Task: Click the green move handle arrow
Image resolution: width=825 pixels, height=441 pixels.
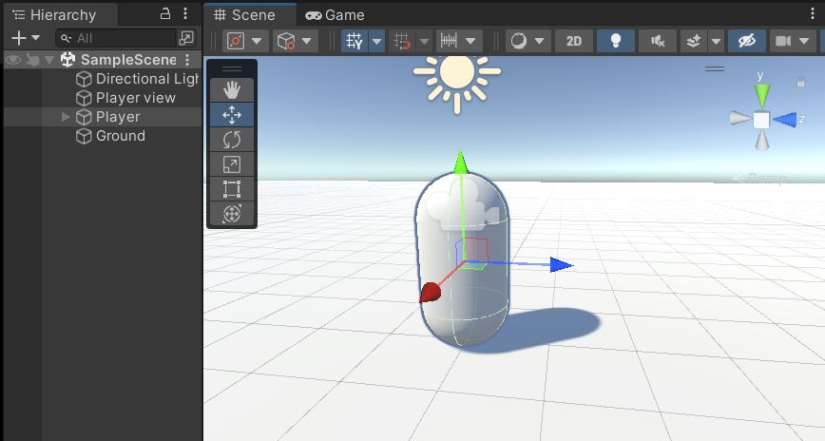Action: tap(461, 163)
